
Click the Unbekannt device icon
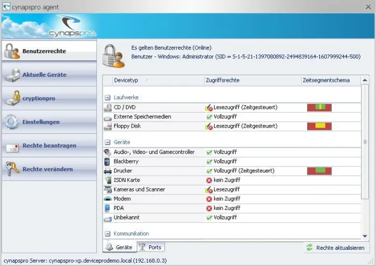pos(108,219)
